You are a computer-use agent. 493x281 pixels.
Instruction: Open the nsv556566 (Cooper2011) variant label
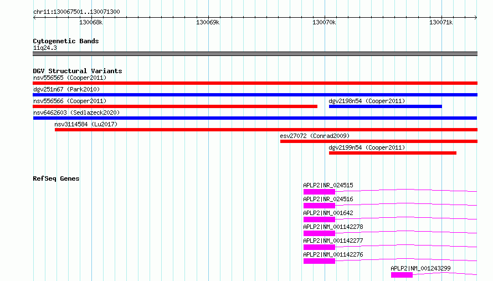click(x=70, y=101)
